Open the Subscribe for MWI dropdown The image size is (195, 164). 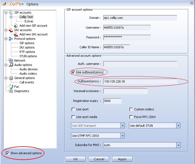pyautogui.click(x=178, y=145)
